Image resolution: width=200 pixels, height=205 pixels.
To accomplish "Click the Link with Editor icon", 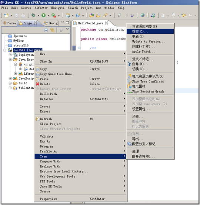I will [52, 30].
